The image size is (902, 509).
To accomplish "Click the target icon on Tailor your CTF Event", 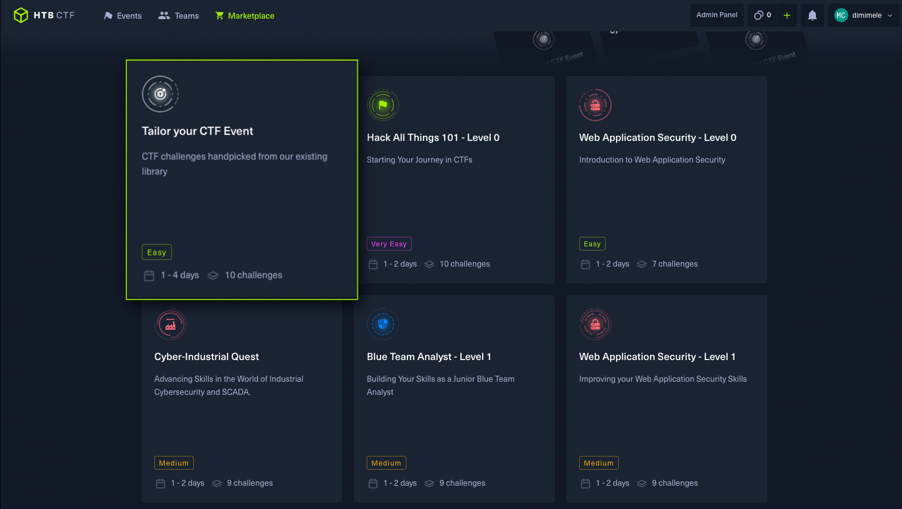I will click(x=160, y=94).
